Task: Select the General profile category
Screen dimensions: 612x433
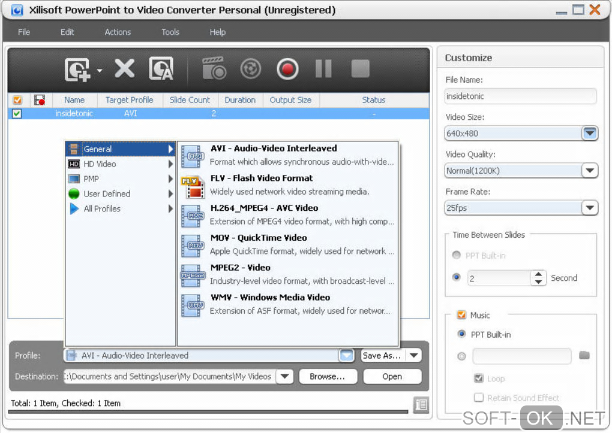Action: pyautogui.click(x=120, y=149)
